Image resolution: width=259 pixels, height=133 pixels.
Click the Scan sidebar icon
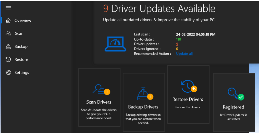(x=8, y=33)
